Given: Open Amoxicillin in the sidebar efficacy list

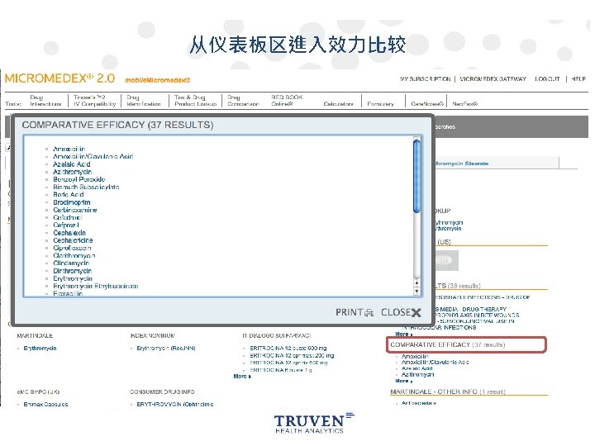Looking at the screenshot, I should point(415,357).
